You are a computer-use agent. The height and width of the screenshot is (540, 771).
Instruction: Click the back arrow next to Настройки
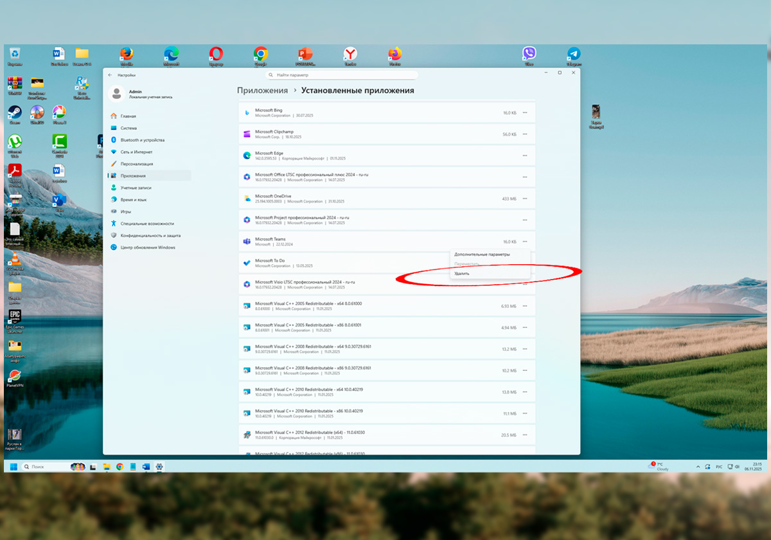click(x=110, y=75)
